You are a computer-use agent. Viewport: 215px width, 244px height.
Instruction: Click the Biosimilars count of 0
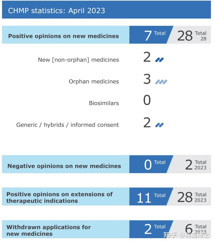coord(147,100)
